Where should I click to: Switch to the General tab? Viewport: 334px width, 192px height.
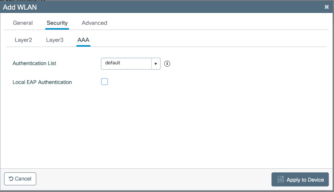point(23,23)
